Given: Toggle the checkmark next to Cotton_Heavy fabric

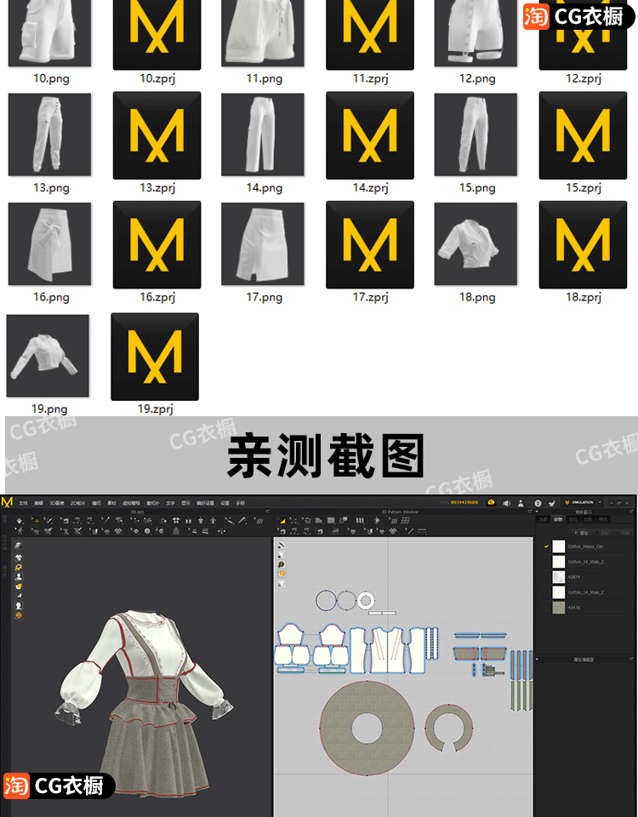Looking at the screenshot, I should pyautogui.click(x=546, y=546).
